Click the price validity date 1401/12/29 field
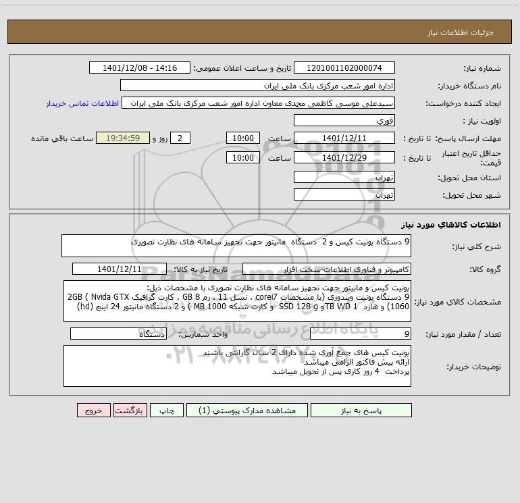This screenshot has height=503, width=520. [x=344, y=157]
